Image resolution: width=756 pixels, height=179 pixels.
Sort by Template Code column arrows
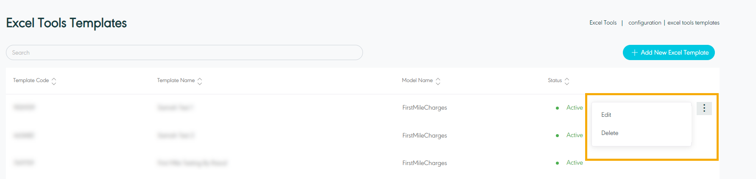[x=54, y=81]
